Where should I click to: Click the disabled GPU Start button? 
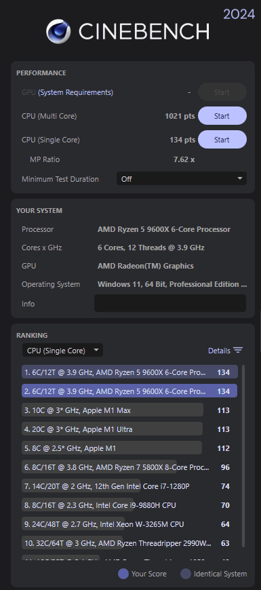(222, 92)
